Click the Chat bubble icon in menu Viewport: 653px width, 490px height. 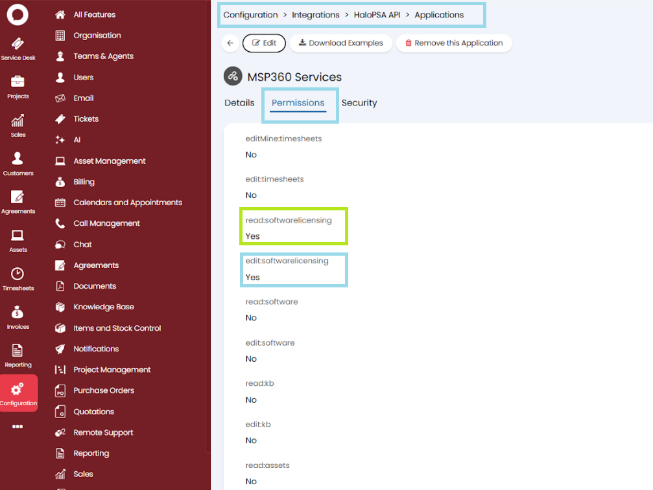(x=60, y=245)
